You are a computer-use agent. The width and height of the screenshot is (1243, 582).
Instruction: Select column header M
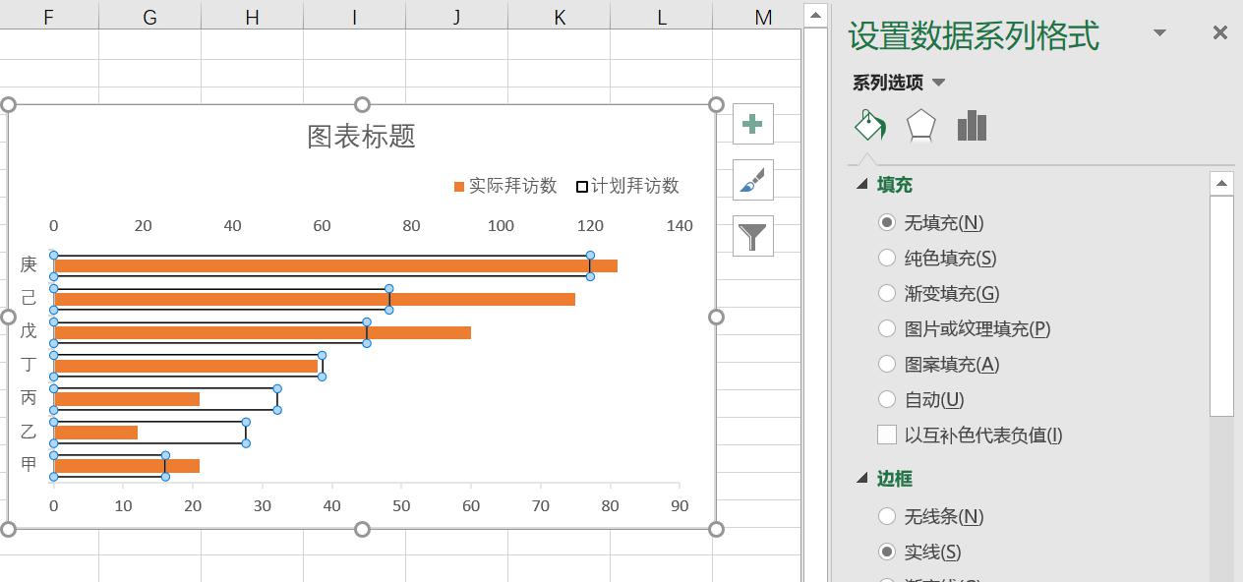757,17
